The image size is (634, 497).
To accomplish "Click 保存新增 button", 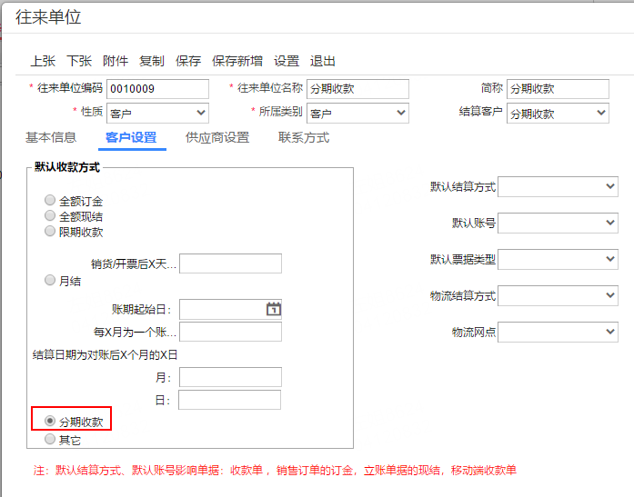I will tap(237, 61).
